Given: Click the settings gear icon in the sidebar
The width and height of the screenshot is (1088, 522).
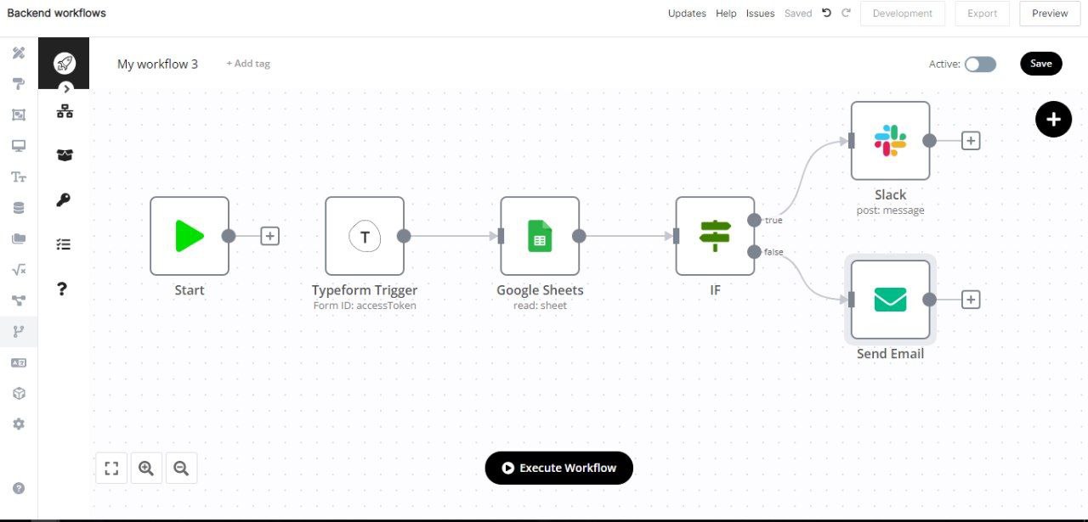Looking at the screenshot, I should (x=19, y=424).
